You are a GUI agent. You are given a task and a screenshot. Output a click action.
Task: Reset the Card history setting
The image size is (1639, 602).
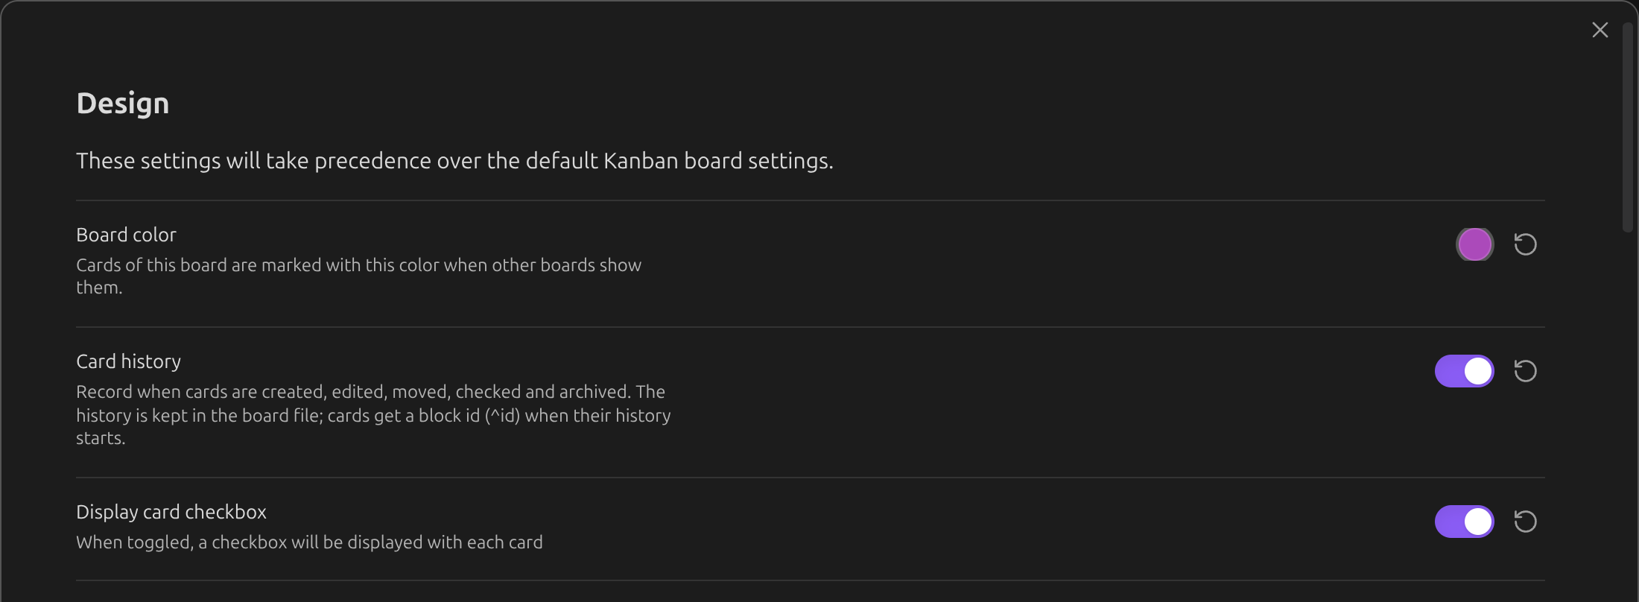[1525, 371]
